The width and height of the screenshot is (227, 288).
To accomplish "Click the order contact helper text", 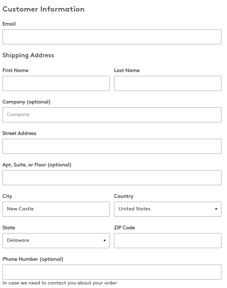I will point(59,283).
